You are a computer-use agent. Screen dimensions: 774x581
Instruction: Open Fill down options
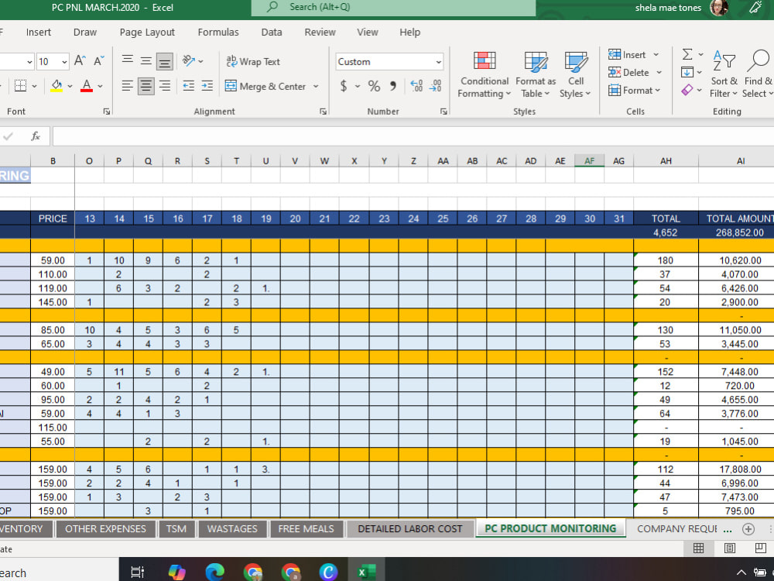(691, 72)
